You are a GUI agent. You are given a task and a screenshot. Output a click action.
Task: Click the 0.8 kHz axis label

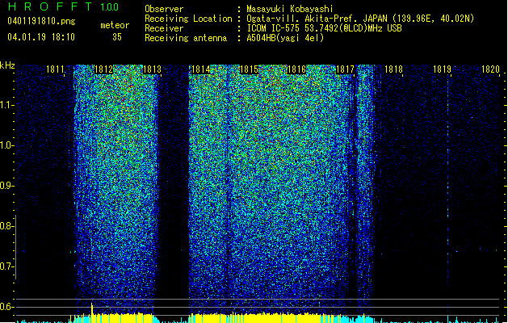click(x=6, y=226)
